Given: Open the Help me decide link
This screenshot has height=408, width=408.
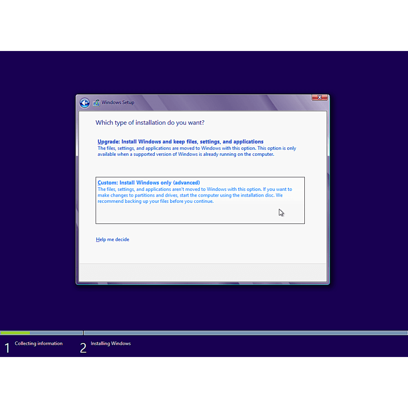Looking at the screenshot, I should 113,239.
